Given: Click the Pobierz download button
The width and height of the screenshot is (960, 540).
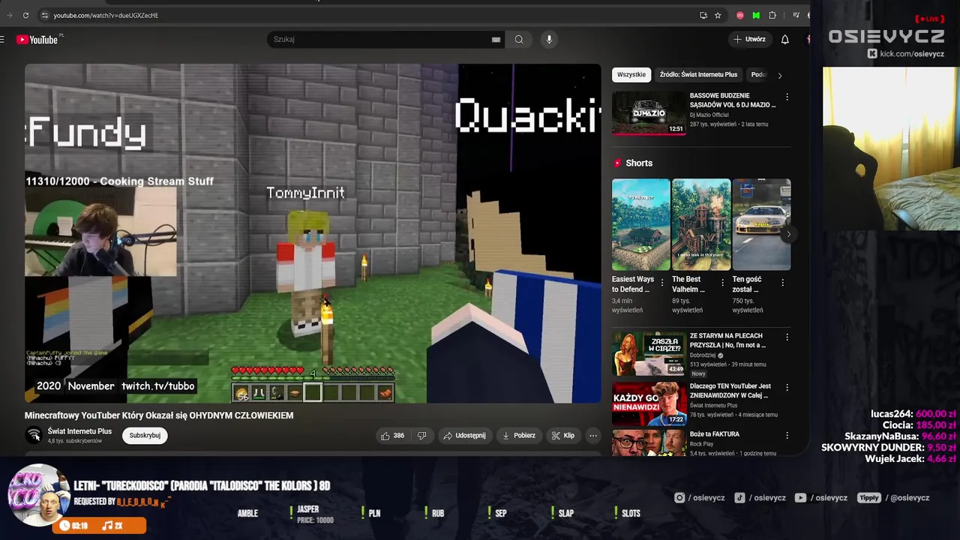Looking at the screenshot, I should coord(519,436).
